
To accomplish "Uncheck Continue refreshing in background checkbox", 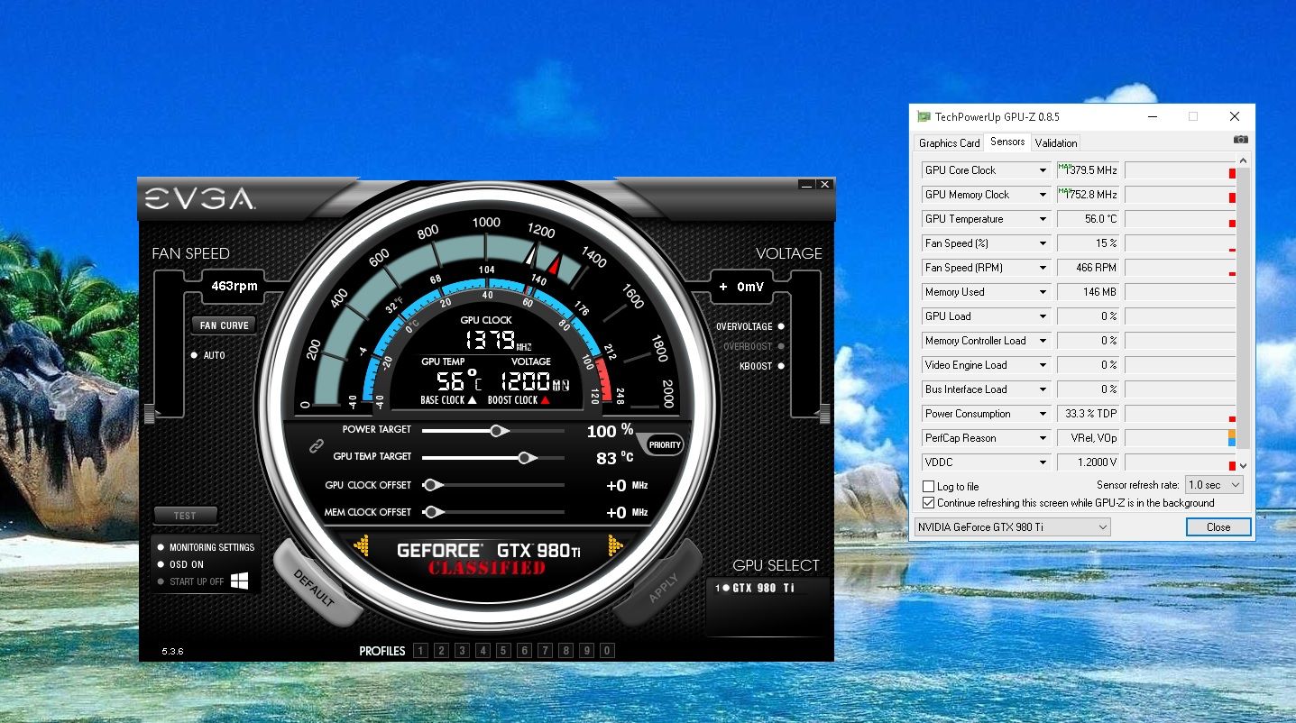I will 928,503.
